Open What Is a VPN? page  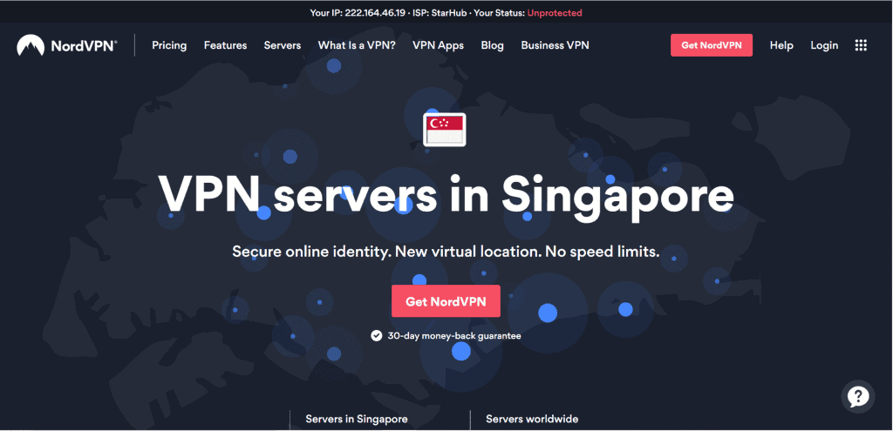click(357, 45)
